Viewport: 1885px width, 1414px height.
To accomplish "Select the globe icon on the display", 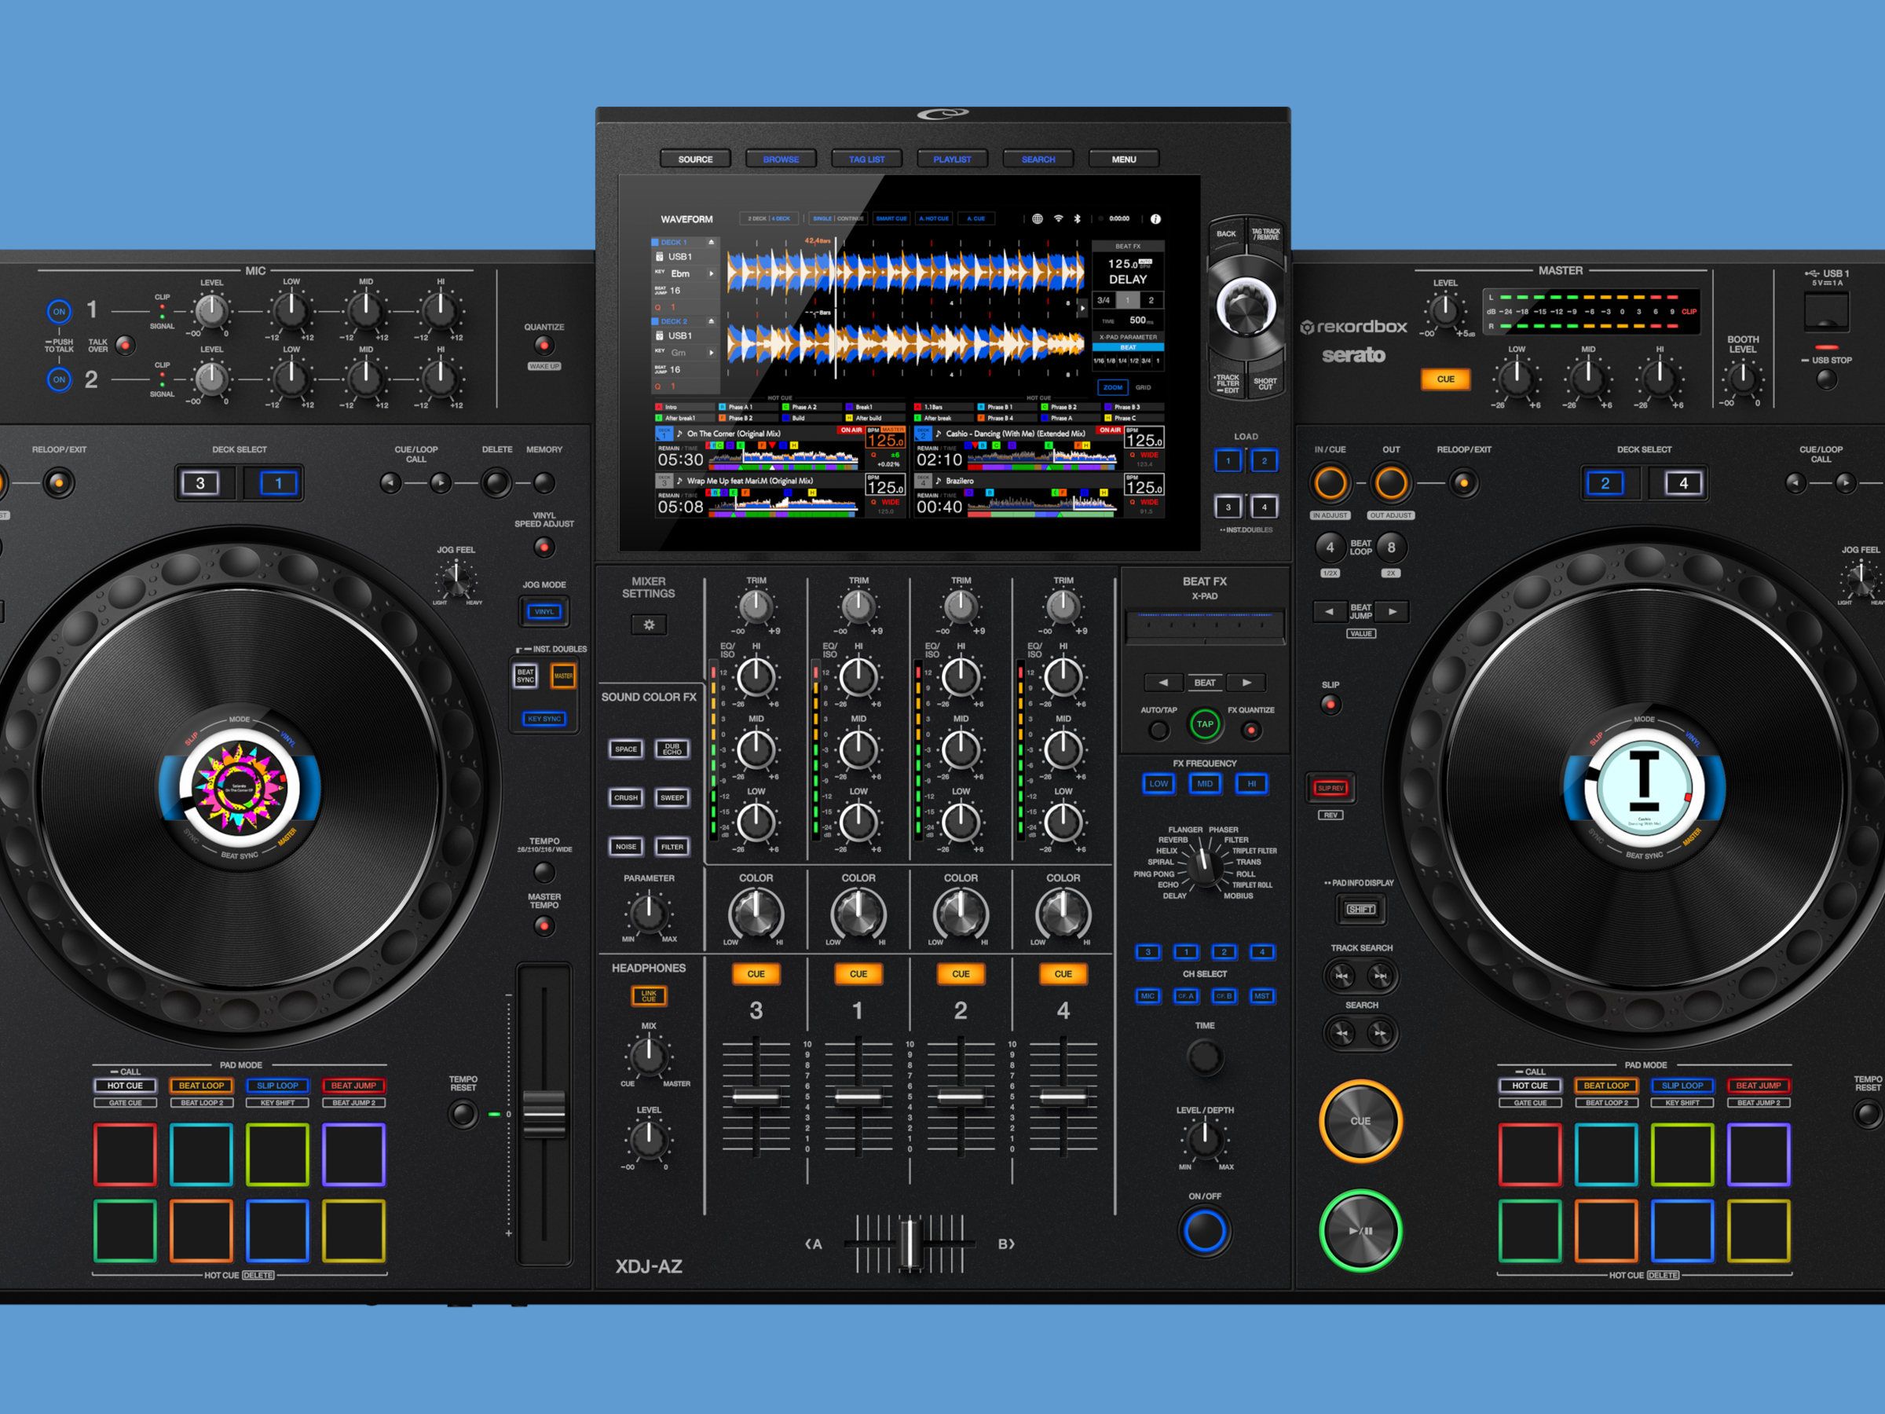I will pyautogui.click(x=1037, y=219).
